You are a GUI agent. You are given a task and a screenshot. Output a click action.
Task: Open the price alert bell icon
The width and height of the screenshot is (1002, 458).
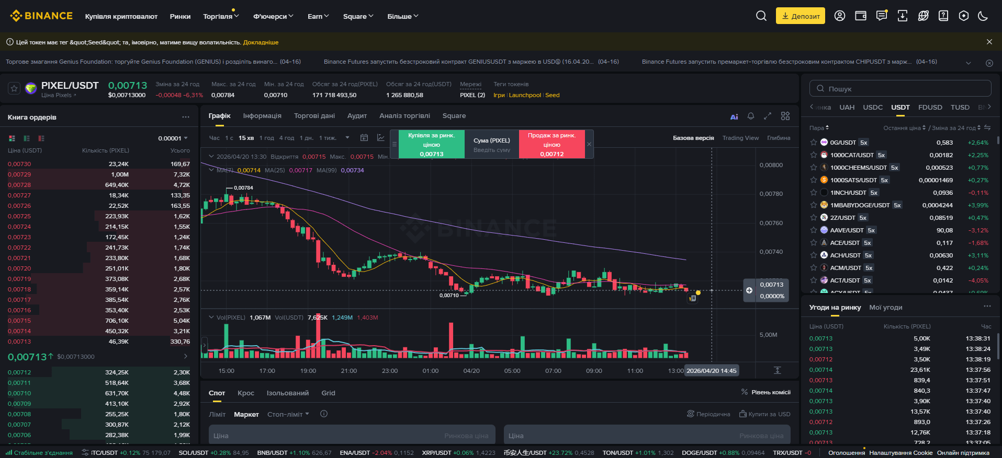[x=751, y=116]
